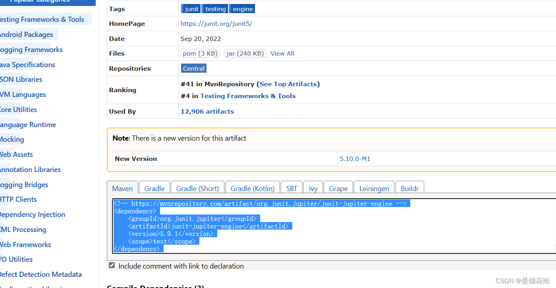The image size is (556, 288).
Task: Select the SBT tab
Action: click(x=292, y=188)
